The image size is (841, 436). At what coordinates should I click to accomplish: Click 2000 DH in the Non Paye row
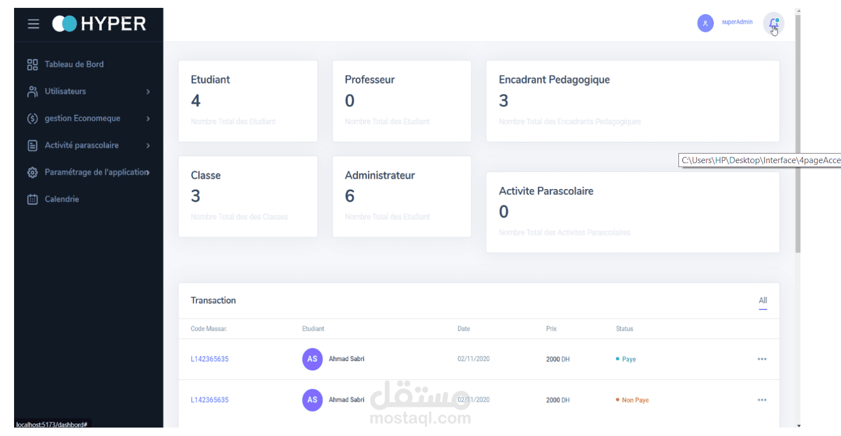[x=558, y=400]
